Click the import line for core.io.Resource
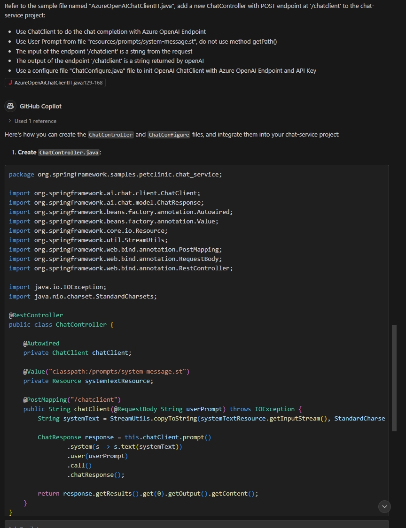 88,230
